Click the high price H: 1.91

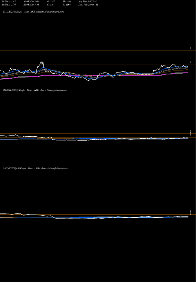[67, 2]
